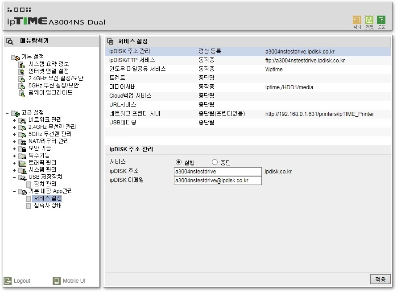Select the Cloud백업 서비스 row
This screenshot has height=292, width=397.
(248, 96)
